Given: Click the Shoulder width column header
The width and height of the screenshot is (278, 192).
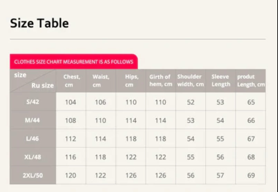Looking at the screenshot, I should click(191, 81).
